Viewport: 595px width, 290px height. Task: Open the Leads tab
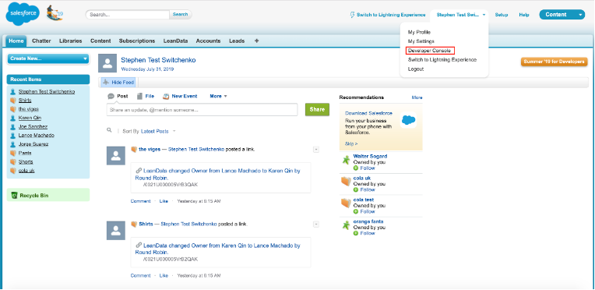(x=237, y=41)
